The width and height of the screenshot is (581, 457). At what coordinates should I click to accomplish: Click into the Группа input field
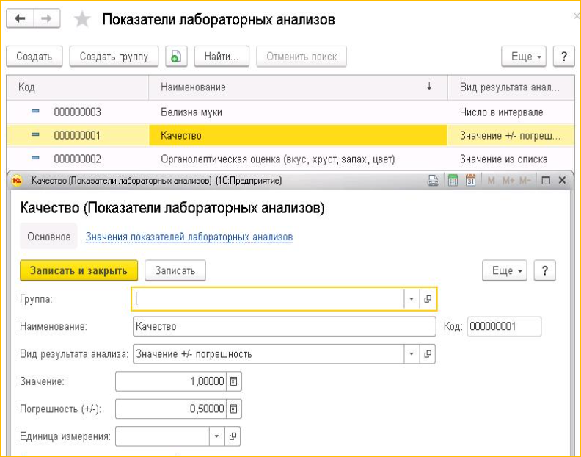point(268,299)
